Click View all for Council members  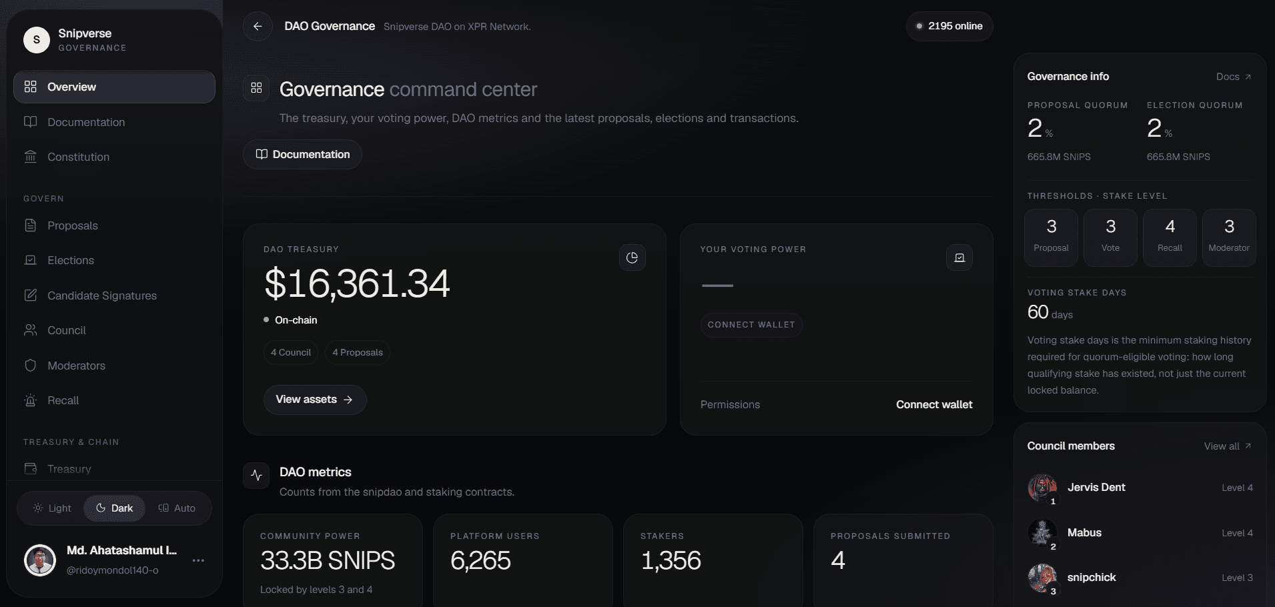tap(1228, 446)
